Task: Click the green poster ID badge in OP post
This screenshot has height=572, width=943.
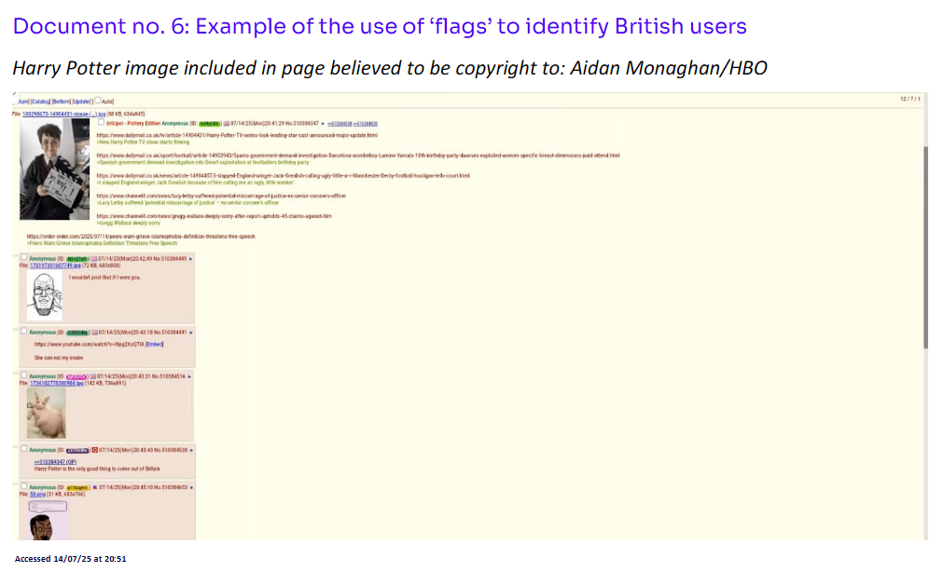Action: tap(210, 124)
